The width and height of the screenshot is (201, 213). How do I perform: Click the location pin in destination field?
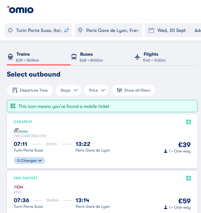(80, 30)
